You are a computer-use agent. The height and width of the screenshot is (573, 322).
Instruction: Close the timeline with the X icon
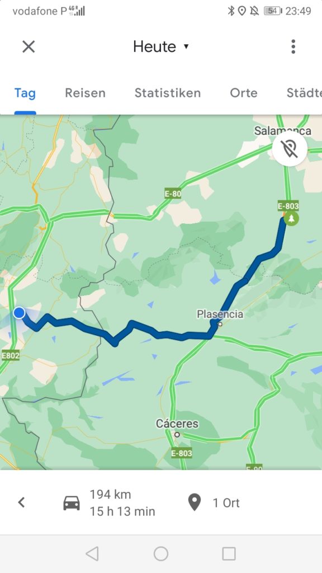[x=29, y=47]
